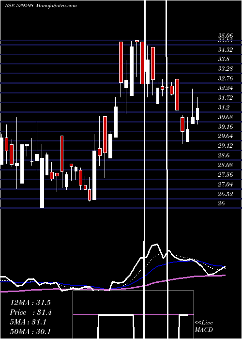242x339 pixels.
Task: Select the 32.76 price axis label
Action: click(x=226, y=78)
